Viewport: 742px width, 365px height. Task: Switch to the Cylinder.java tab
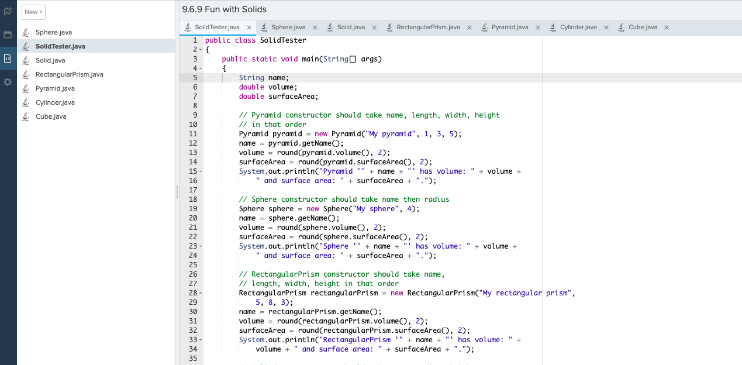pos(579,26)
